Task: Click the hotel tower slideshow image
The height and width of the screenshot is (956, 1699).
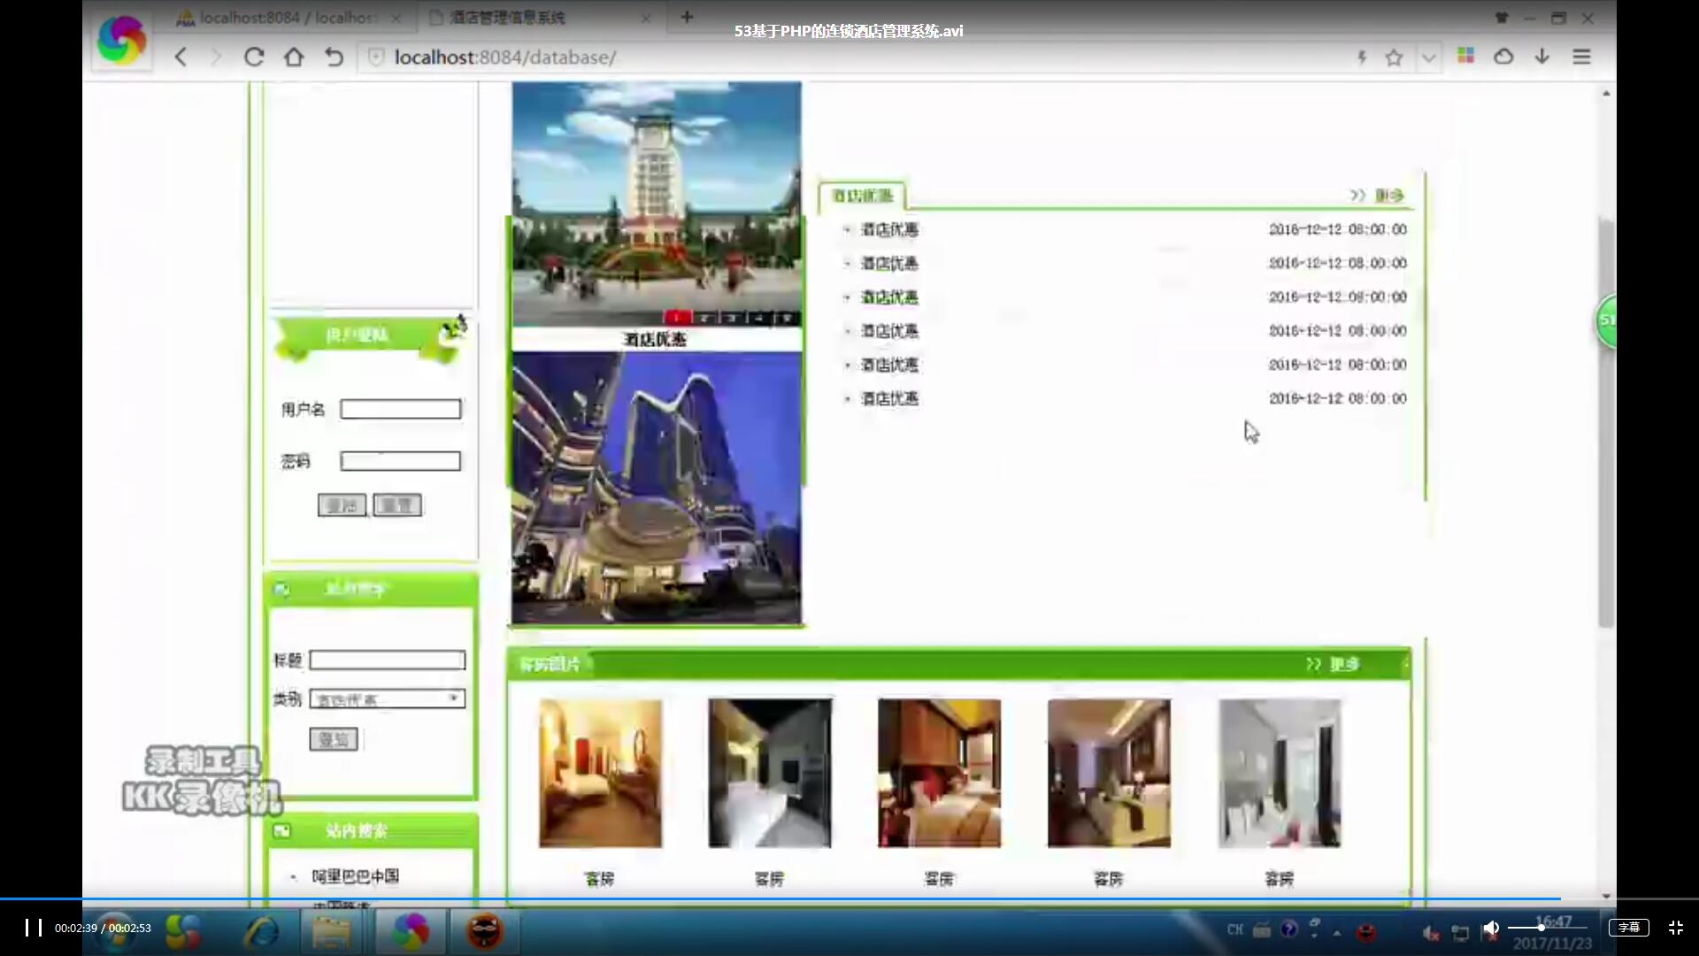Action: click(x=657, y=204)
